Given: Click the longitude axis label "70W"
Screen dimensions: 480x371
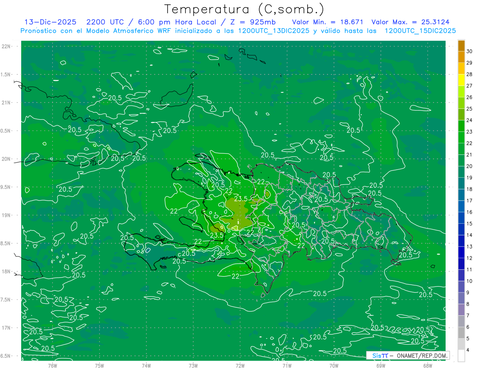Looking at the screenshot, I should coord(334,365).
